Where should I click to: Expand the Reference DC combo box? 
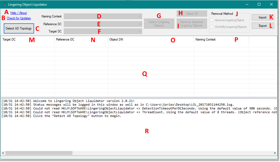click(103, 24)
